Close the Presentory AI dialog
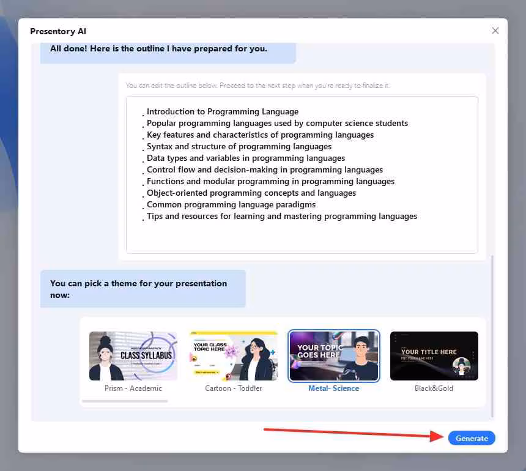The width and height of the screenshot is (526, 471). pyautogui.click(x=495, y=31)
